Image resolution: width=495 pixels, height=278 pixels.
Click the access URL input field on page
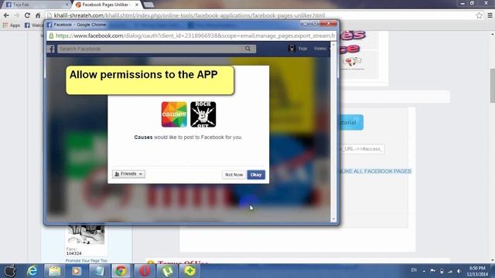362,149
